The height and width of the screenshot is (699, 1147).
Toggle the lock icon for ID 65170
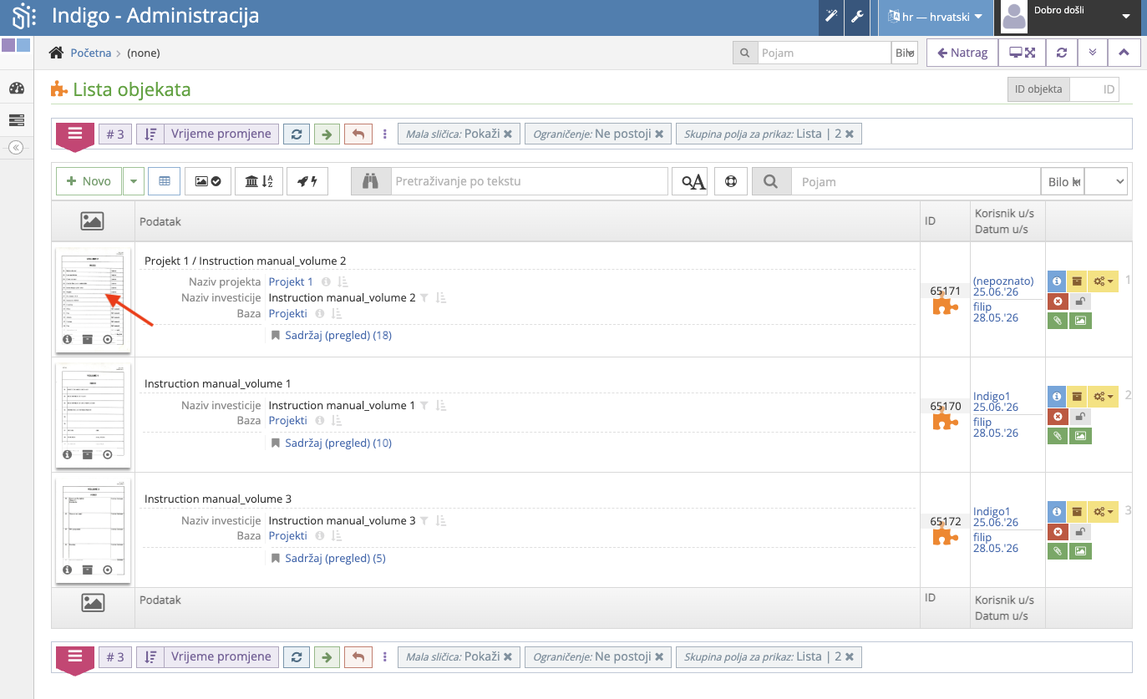[1080, 416]
